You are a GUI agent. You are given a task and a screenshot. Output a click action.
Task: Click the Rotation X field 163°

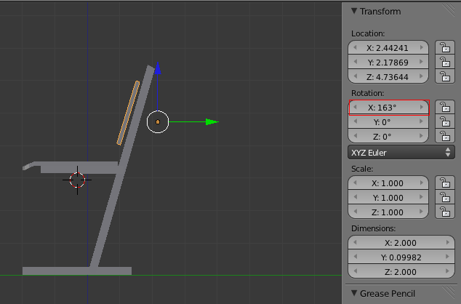[x=388, y=108]
